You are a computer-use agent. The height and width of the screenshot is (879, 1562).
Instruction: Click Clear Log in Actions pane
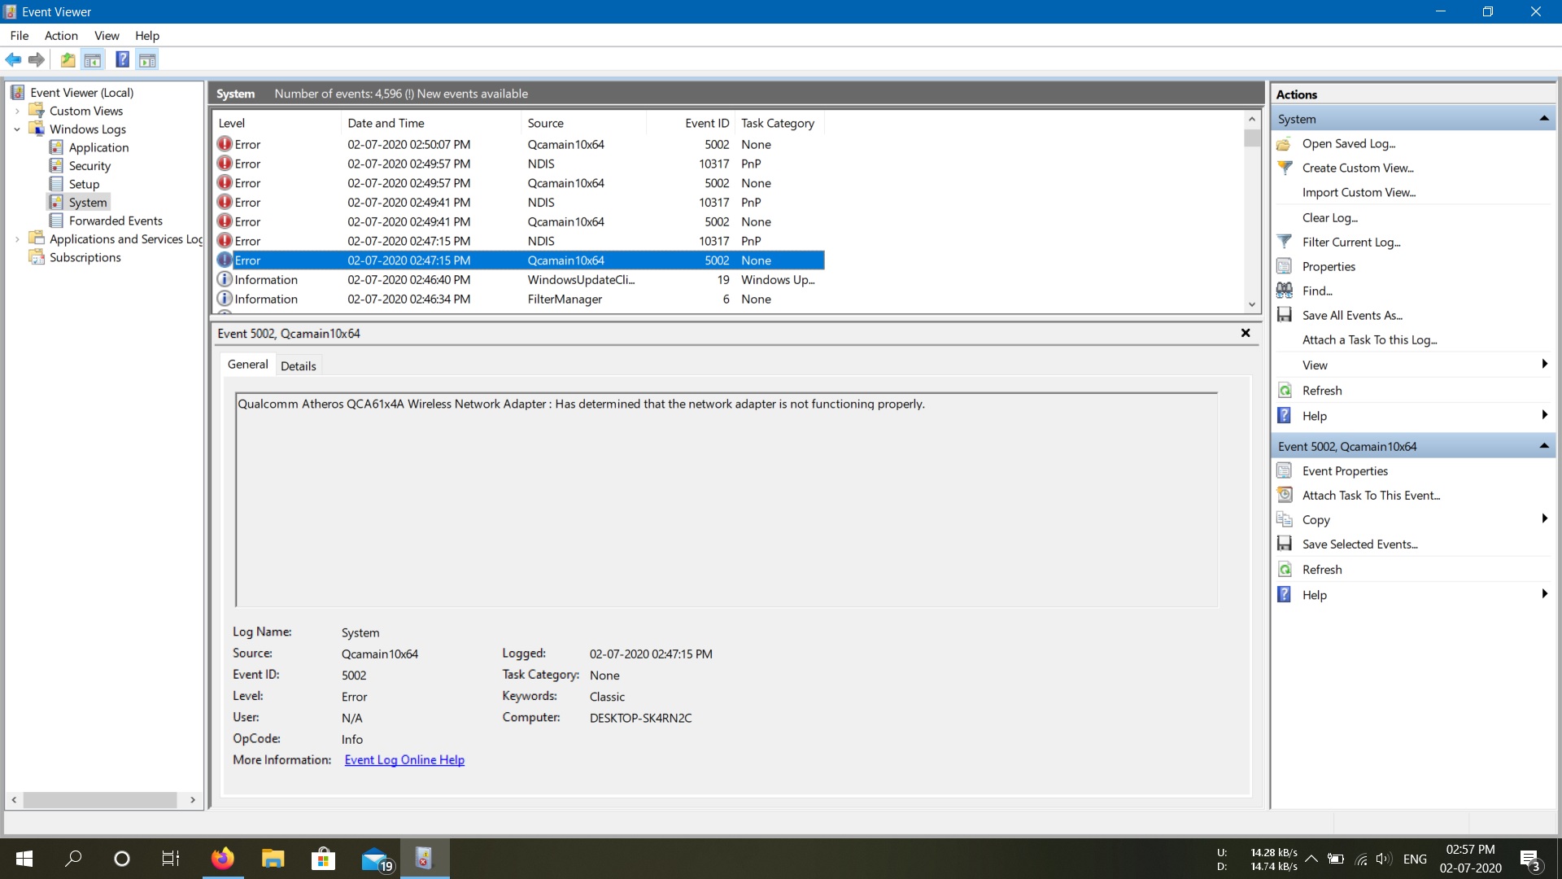pyautogui.click(x=1329, y=217)
